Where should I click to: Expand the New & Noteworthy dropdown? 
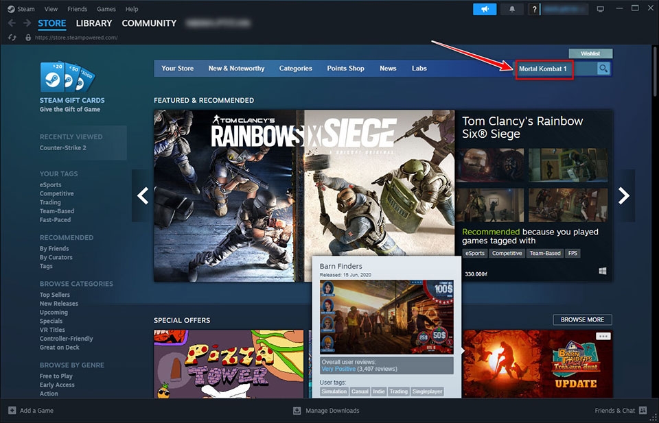[236, 69]
